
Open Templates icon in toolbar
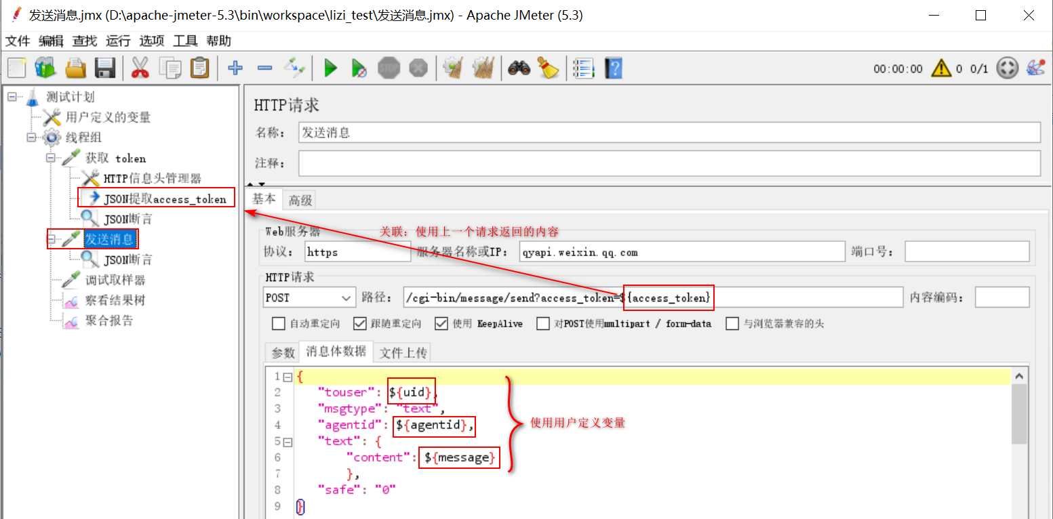pos(46,68)
